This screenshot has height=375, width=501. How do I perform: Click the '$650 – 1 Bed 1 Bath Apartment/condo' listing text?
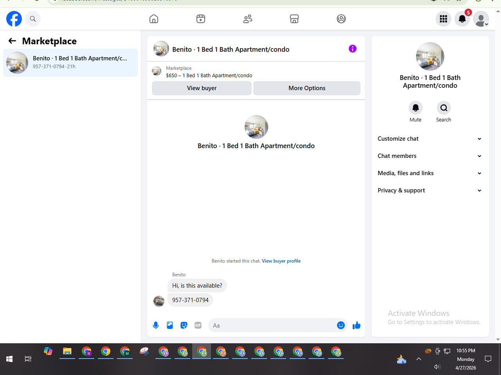tap(209, 76)
